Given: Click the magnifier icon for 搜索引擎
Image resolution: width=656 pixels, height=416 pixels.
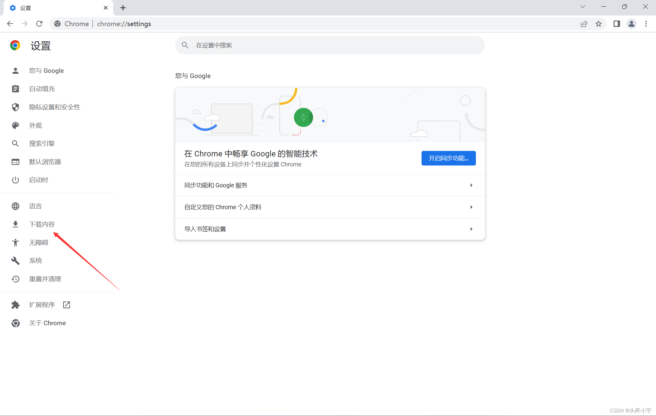Looking at the screenshot, I should 15,144.
